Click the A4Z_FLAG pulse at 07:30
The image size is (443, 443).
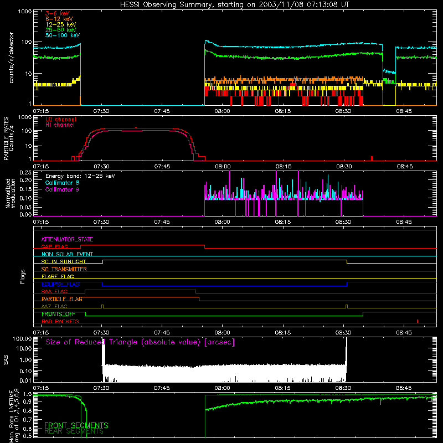click(102, 307)
